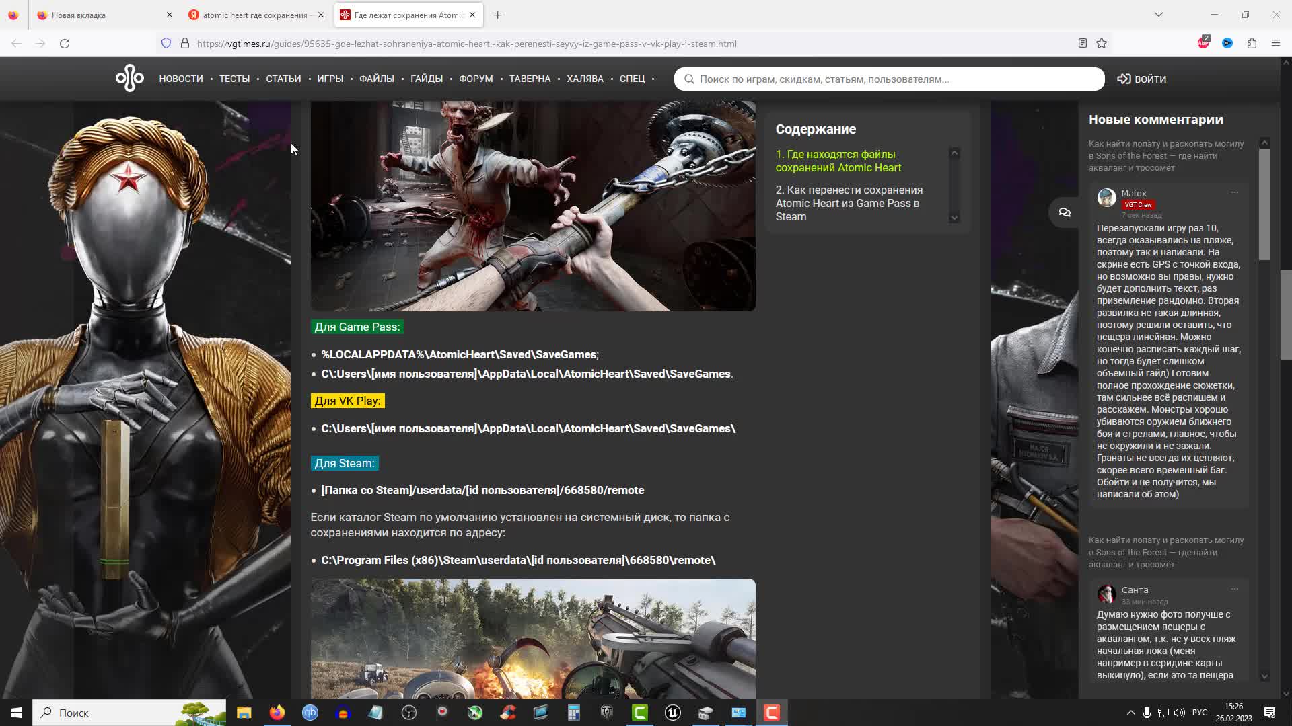Open Санта user profile name
Image resolution: width=1292 pixels, height=726 pixels.
pos(1135,590)
